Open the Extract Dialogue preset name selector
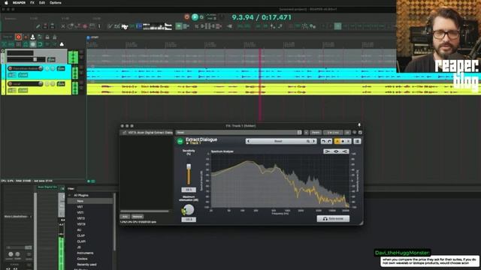 277,141
